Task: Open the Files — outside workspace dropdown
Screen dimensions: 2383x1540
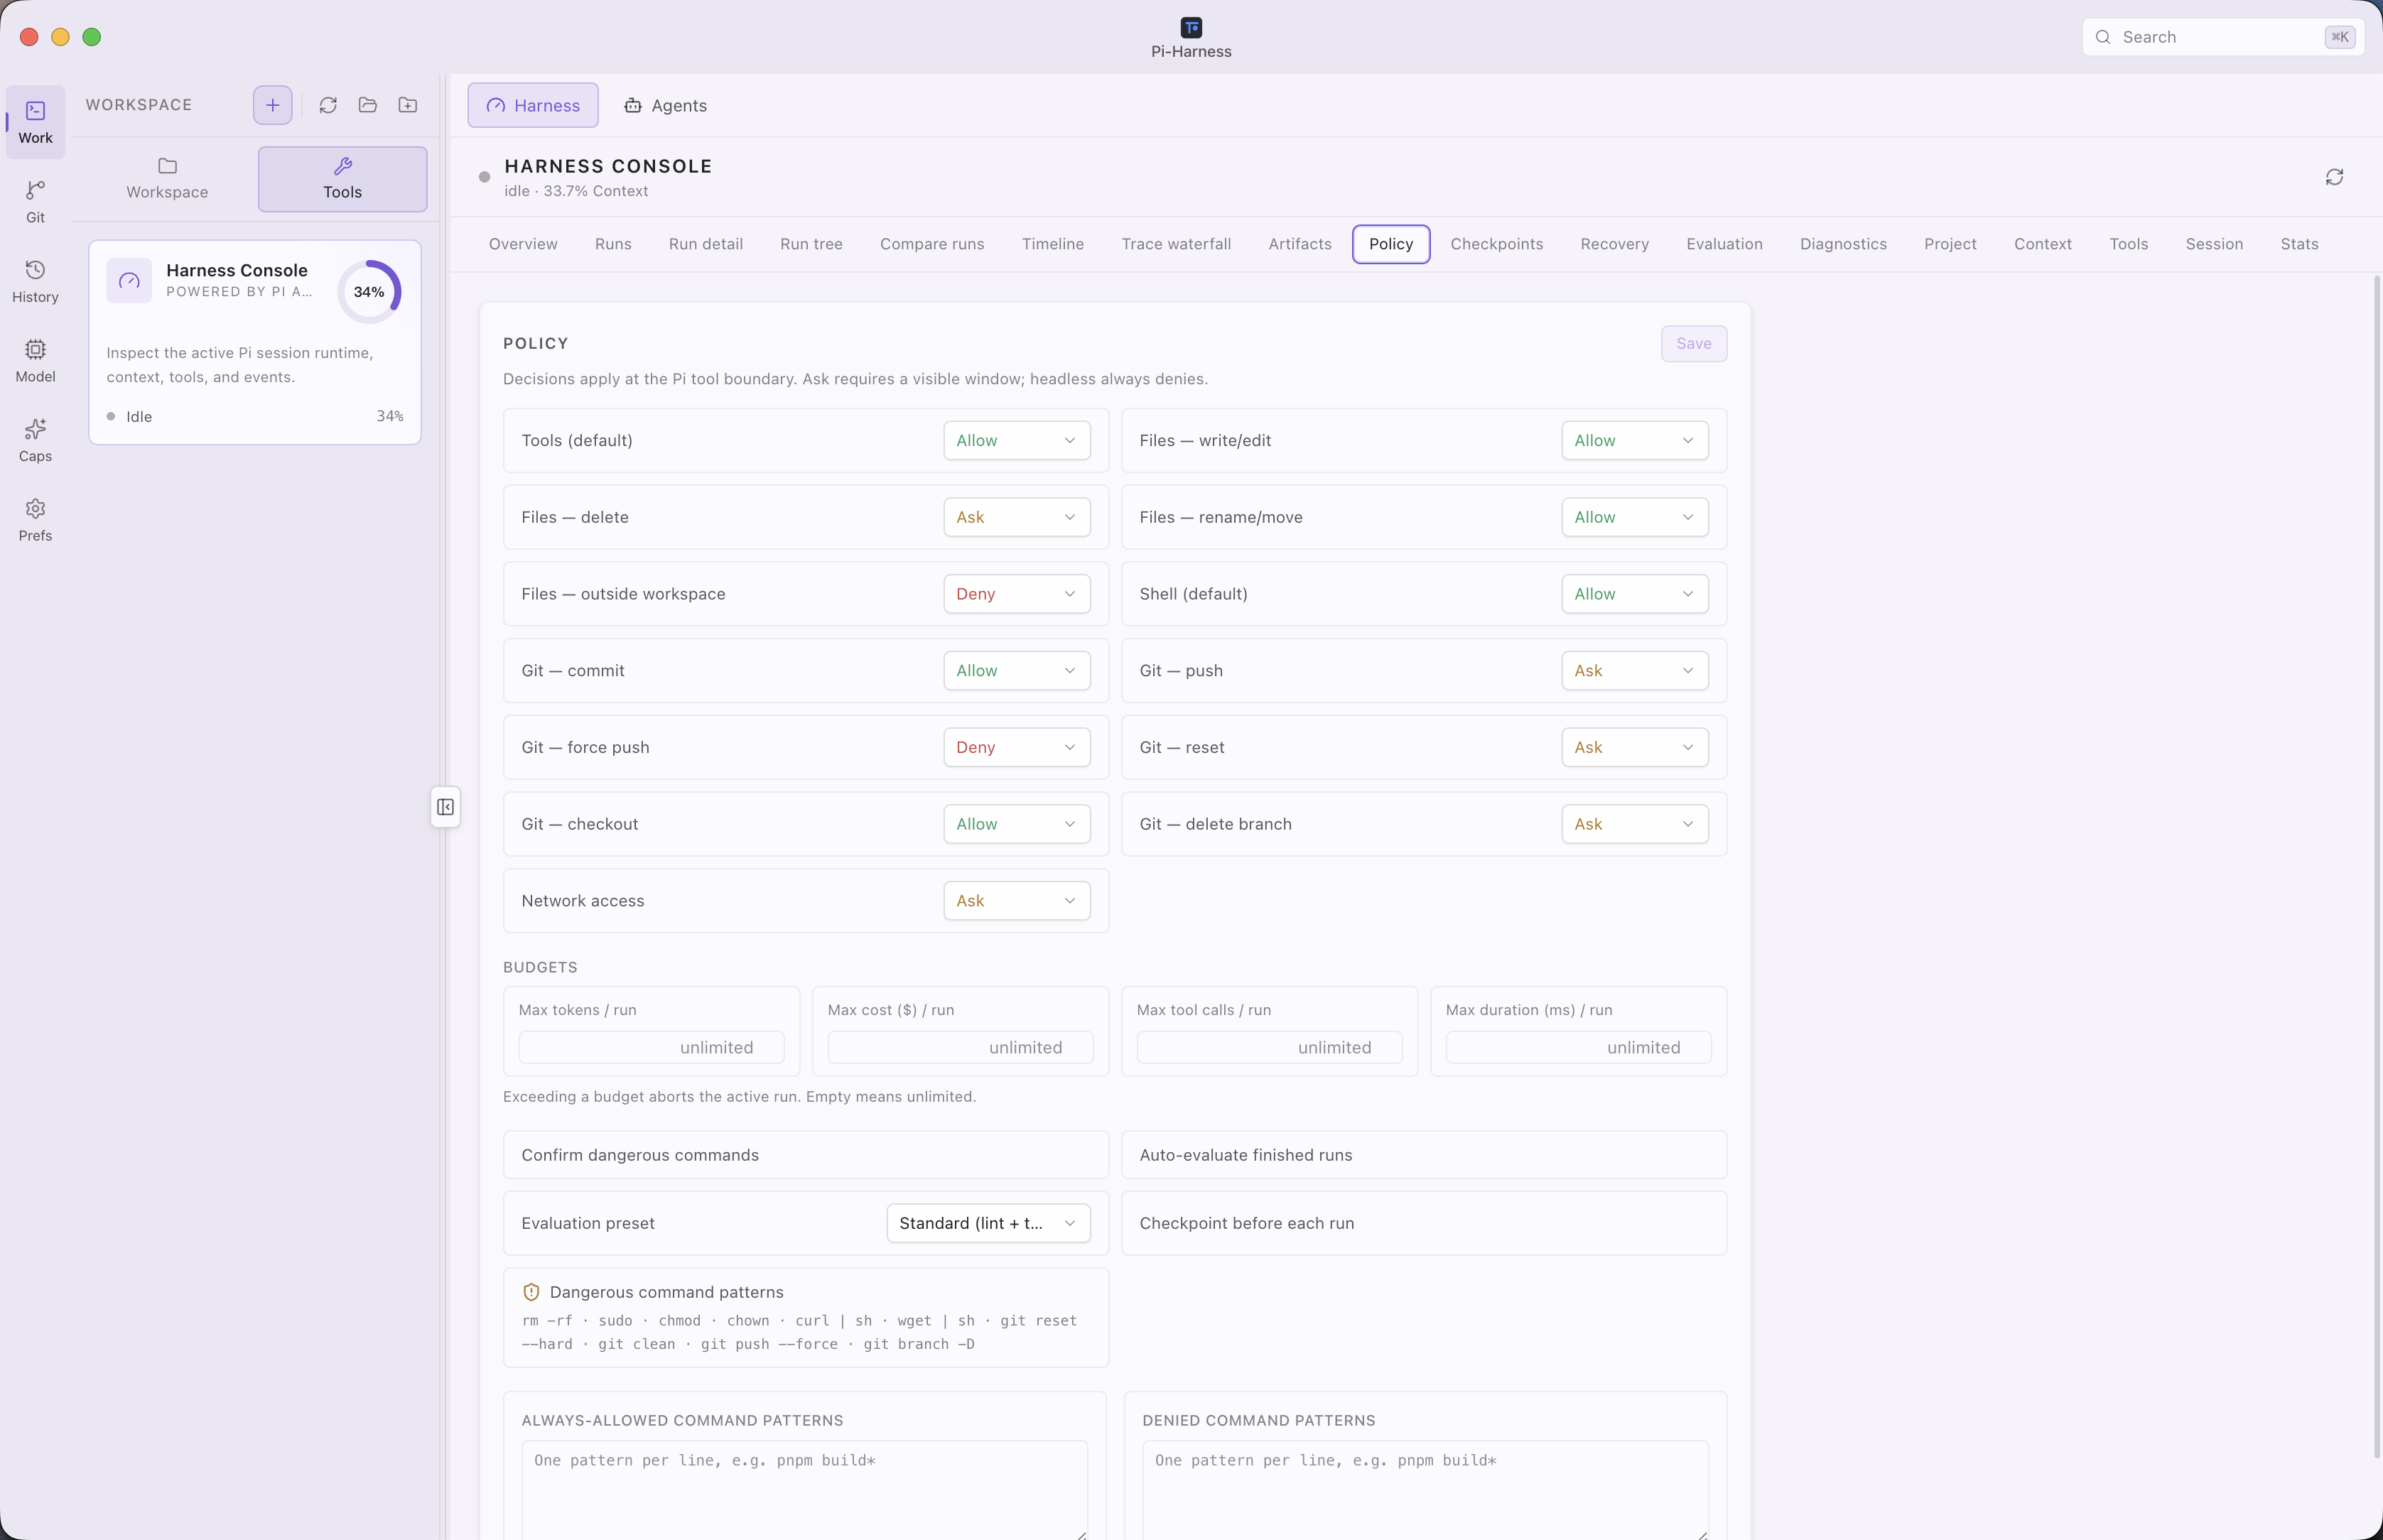Action: click(x=1016, y=594)
